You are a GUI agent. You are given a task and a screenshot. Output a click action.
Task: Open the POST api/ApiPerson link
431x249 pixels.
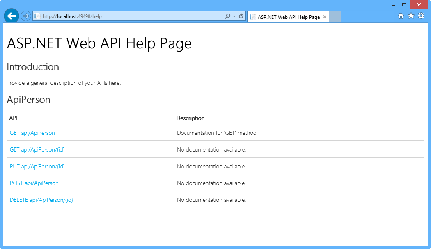[34, 183]
